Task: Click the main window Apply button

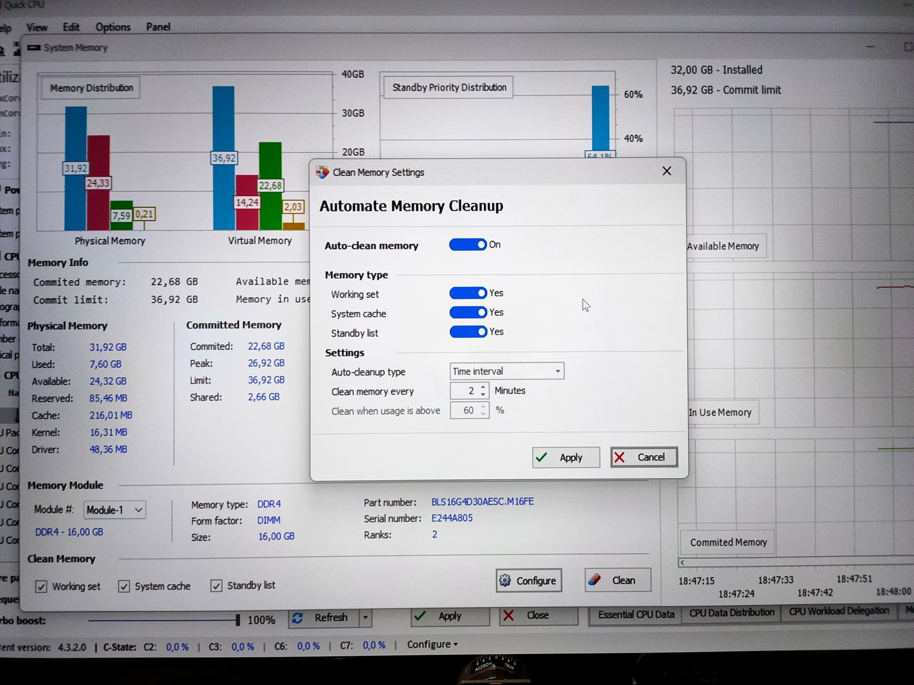Action: click(450, 616)
